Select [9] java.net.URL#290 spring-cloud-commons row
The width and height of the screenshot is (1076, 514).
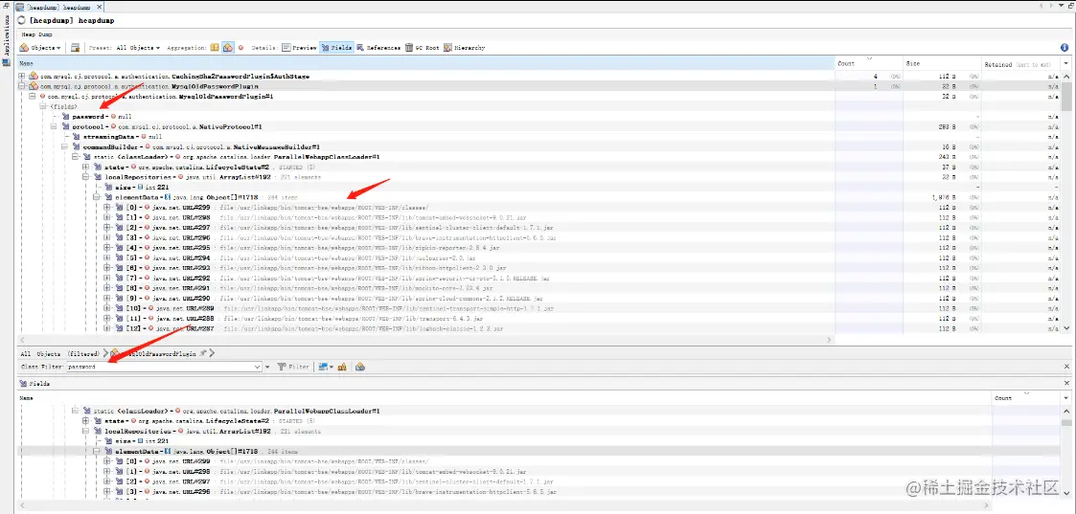click(x=330, y=298)
